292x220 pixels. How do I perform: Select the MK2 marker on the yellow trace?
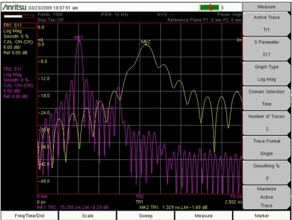[146, 42]
